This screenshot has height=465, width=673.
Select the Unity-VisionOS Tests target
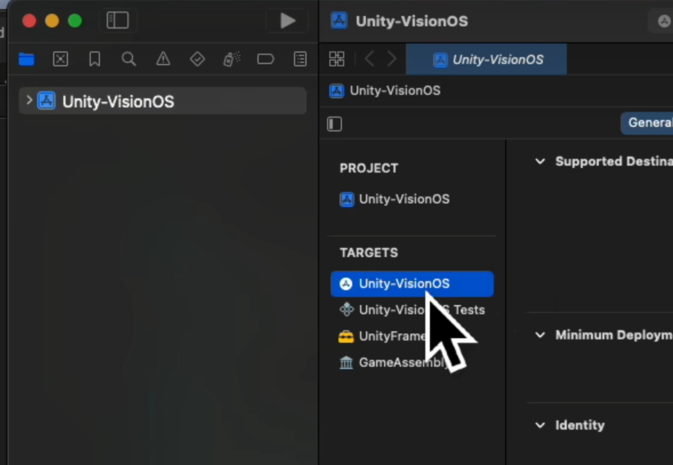[412, 310]
